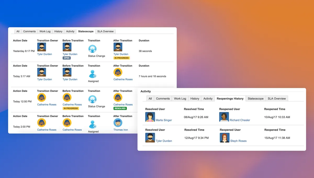Viewport: 314px width, 178px height.
Task: Open Marla Singer user link
Action: pos(164,120)
